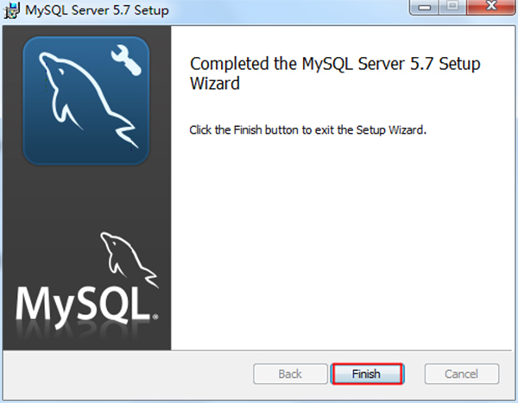This screenshot has width=518, height=403.
Task: Close the MySQL Server 5.7 Setup window
Action: tap(491, 7)
